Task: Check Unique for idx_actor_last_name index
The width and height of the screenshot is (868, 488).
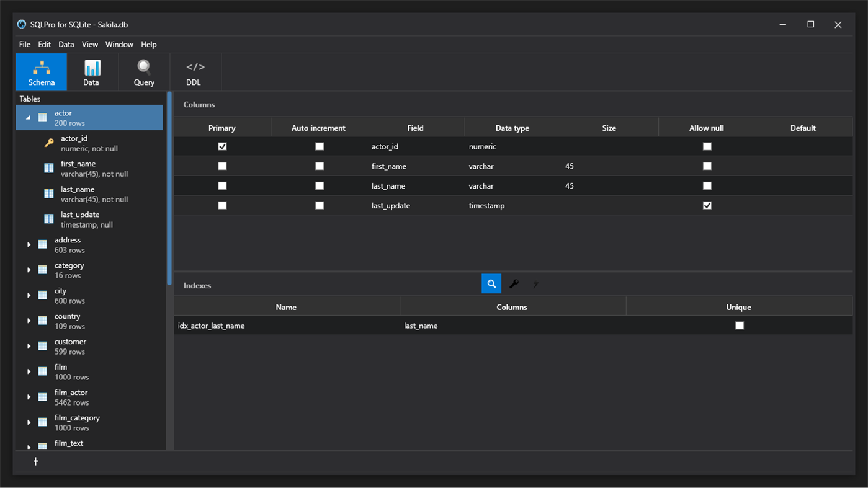Action: [x=740, y=326]
